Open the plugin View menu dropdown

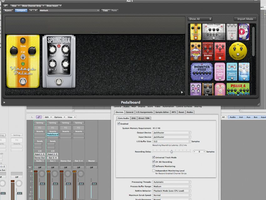coord(15,6)
